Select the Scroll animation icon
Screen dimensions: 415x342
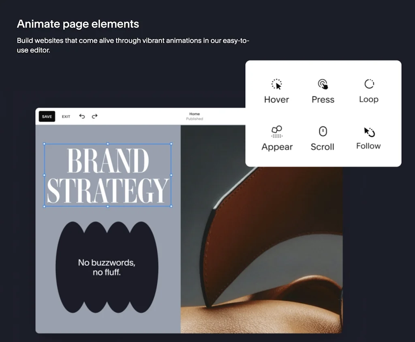pos(322,131)
